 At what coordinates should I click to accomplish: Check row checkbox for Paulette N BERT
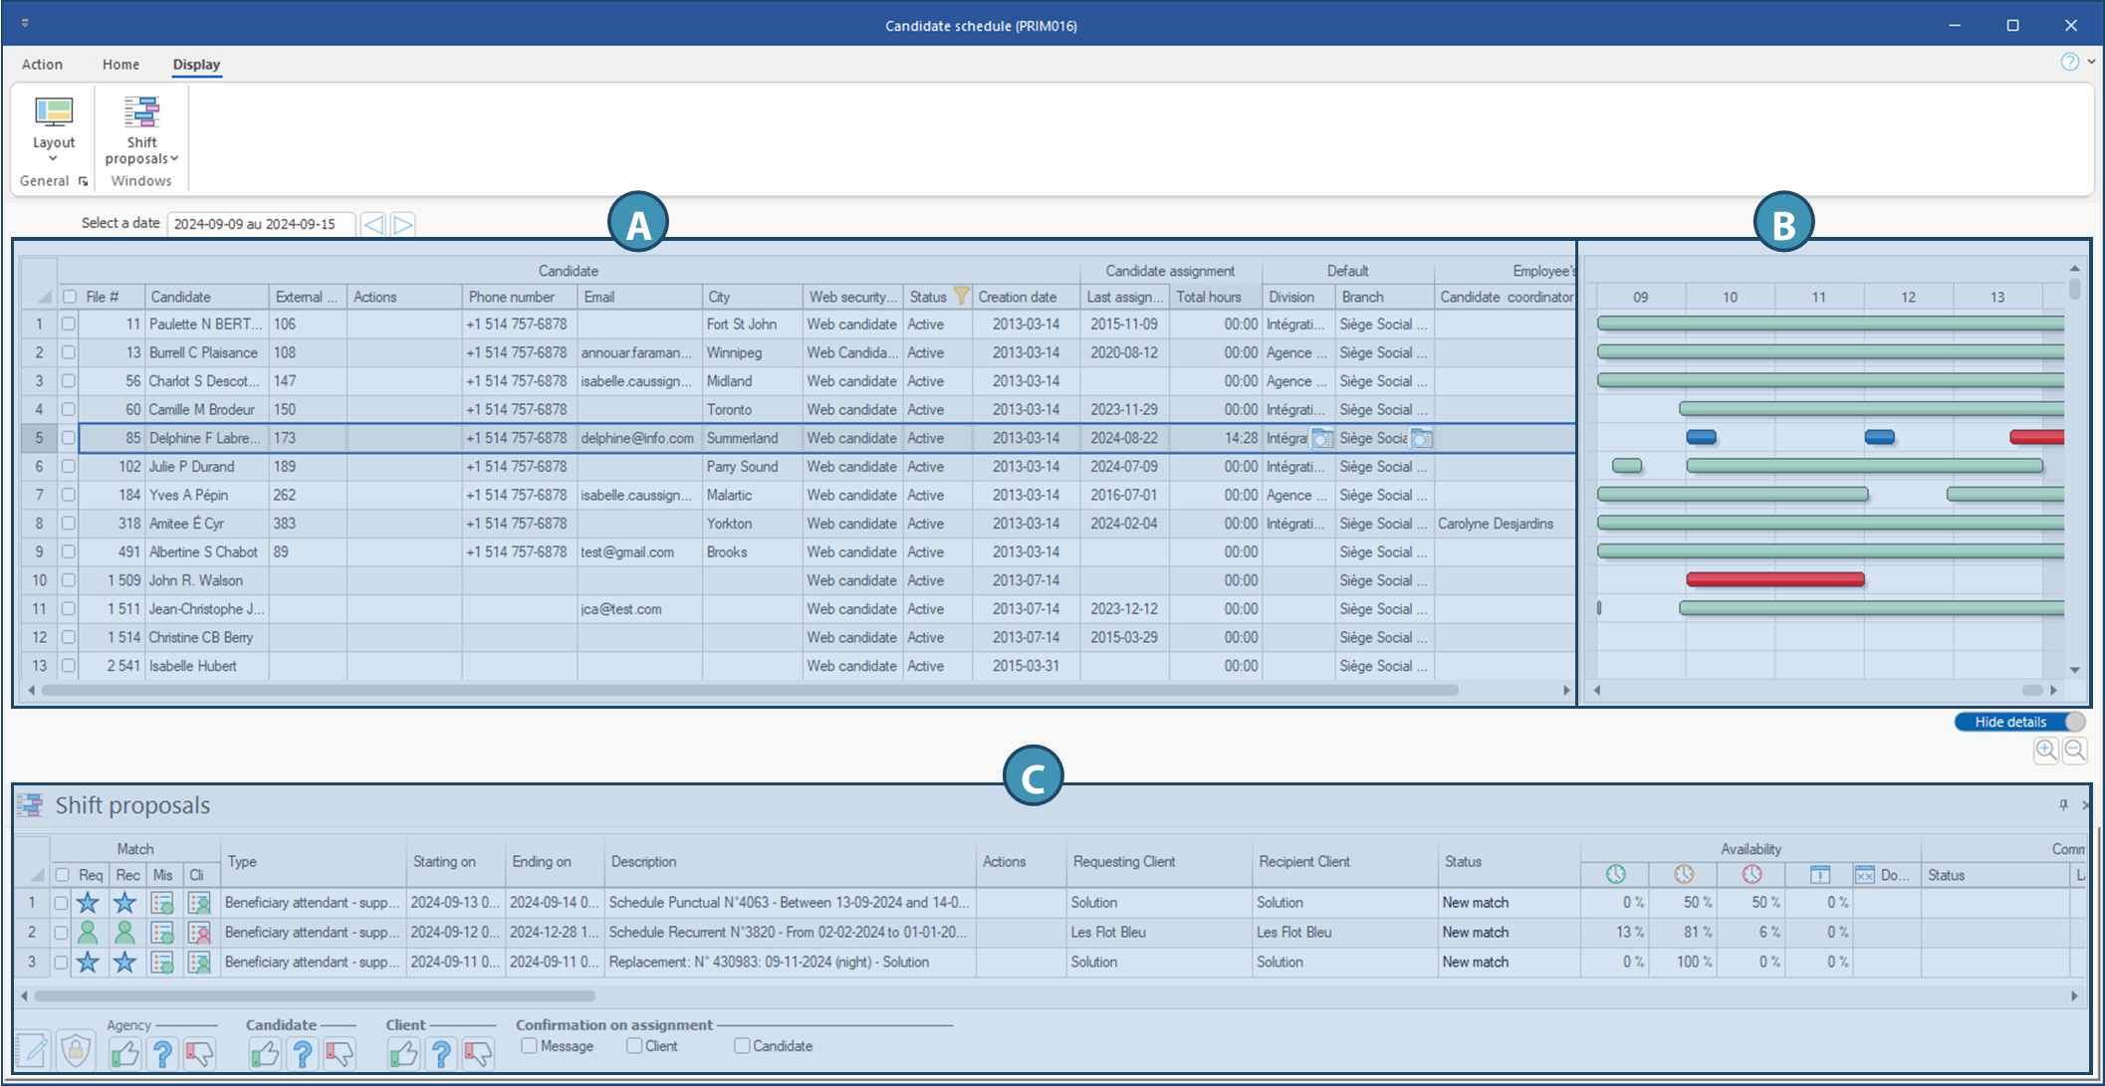tap(69, 325)
